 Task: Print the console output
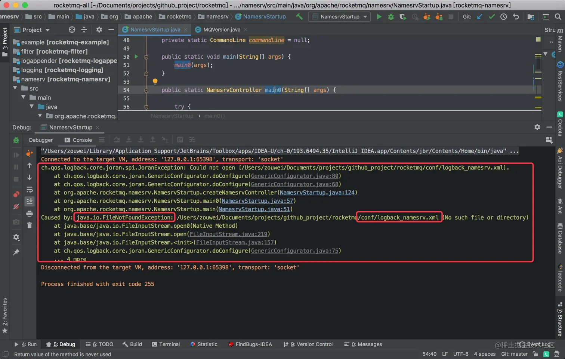coord(30,214)
